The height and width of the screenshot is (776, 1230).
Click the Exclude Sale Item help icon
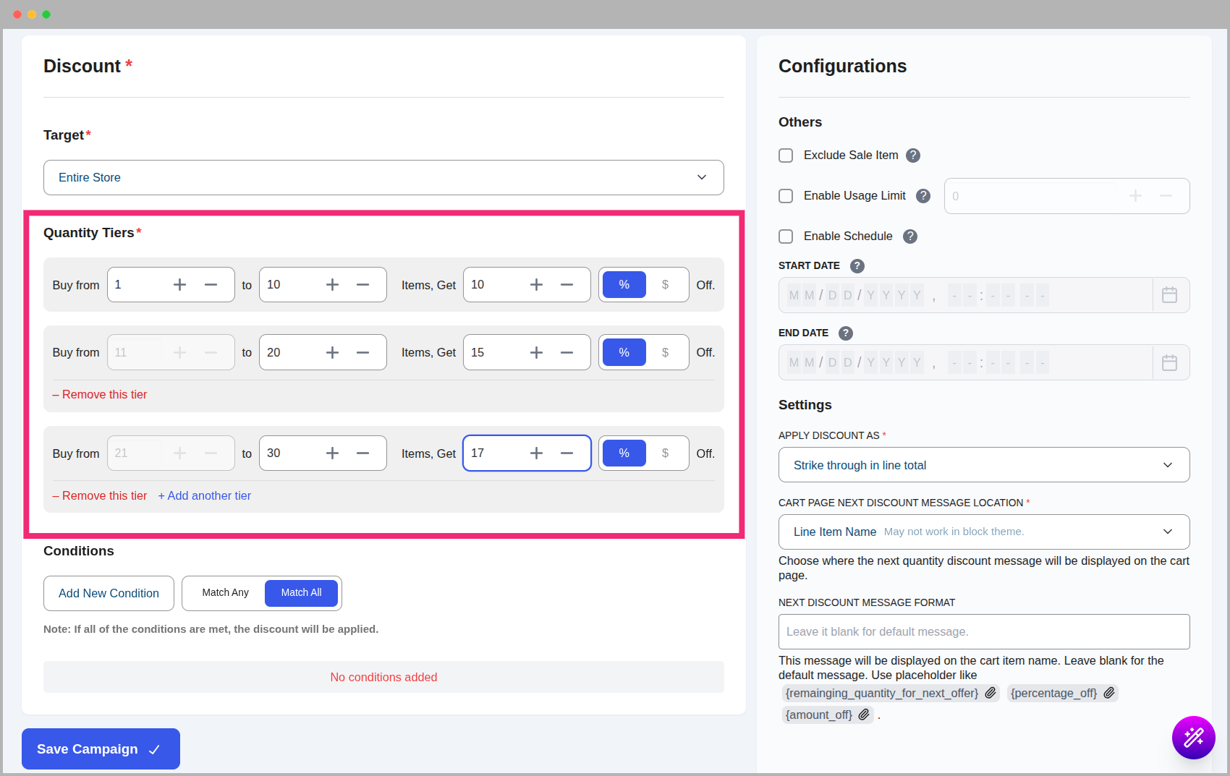click(913, 155)
